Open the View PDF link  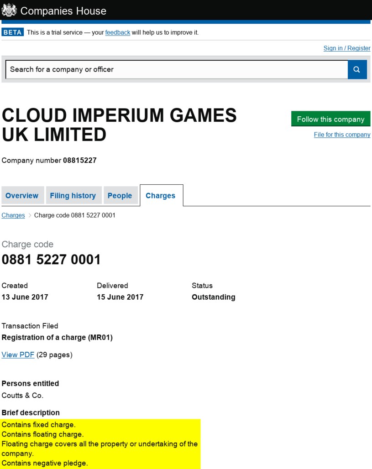point(18,355)
